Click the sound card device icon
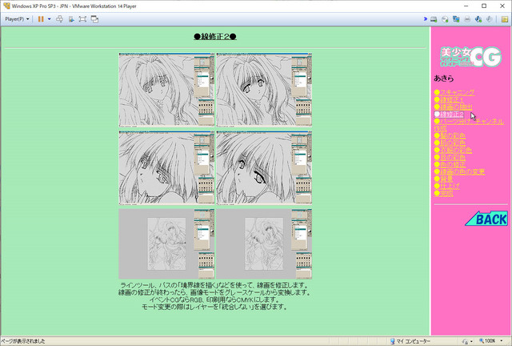512x346 pixels. pyautogui.click(x=478, y=19)
